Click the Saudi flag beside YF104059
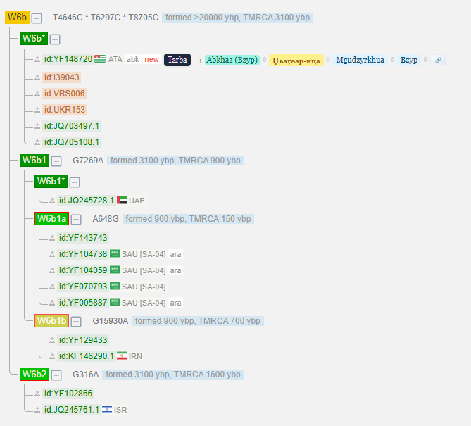The height and width of the screenshot is (426, 471). click(x=115, y=270)
